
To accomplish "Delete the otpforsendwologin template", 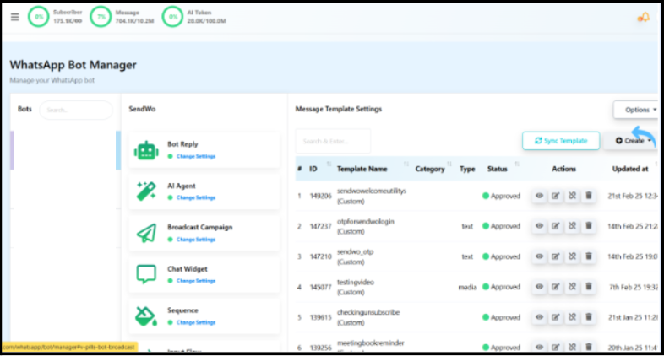I will coord(588,226).
